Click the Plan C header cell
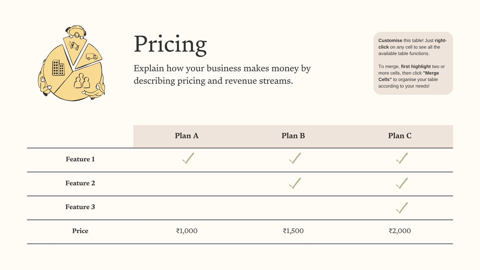480x270 pixels. 400,136
